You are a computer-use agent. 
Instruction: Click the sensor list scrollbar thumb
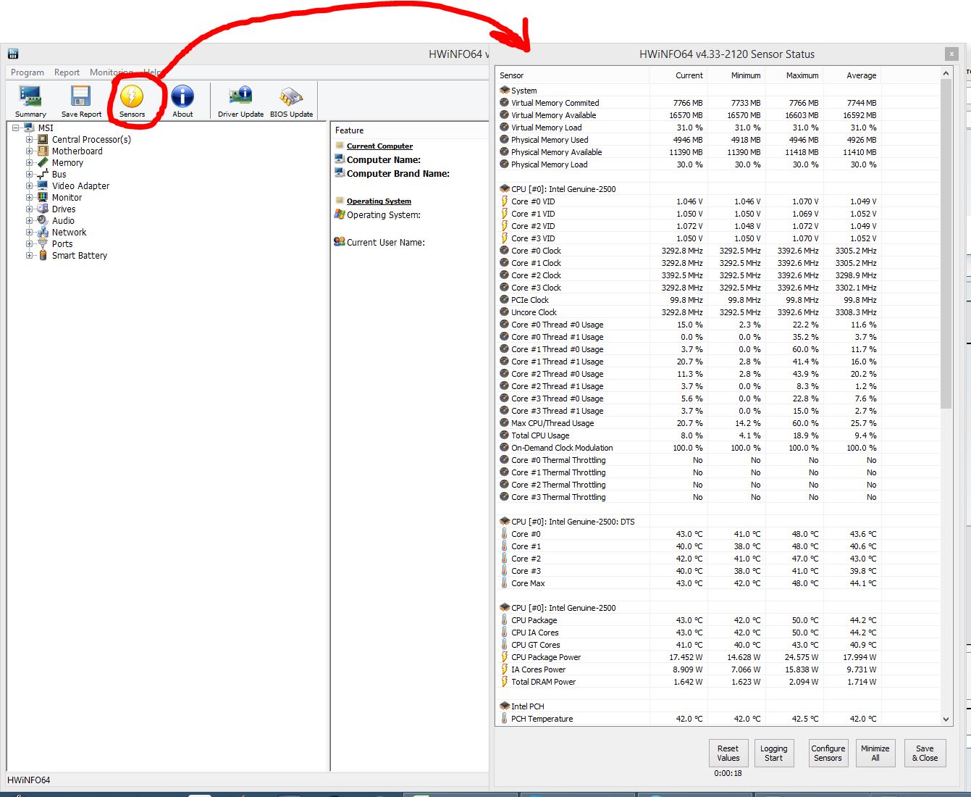pos(946,243)
